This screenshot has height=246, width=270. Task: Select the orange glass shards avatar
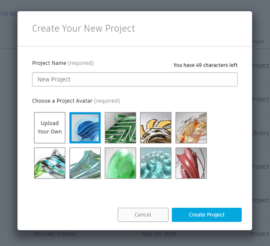tap(191, 128)
